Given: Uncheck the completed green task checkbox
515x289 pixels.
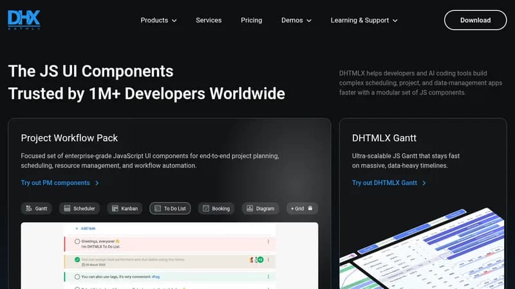Looking at the screenshot, I should [77, 259].
